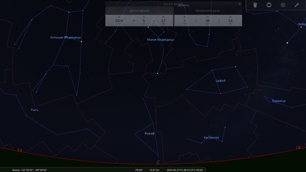The image size is (306, 172).
Task: Click the hour field showing 1
Action: point(184,21)
